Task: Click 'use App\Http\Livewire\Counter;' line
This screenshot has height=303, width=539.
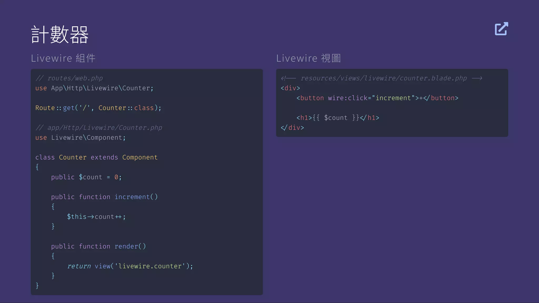Action: 94,88
